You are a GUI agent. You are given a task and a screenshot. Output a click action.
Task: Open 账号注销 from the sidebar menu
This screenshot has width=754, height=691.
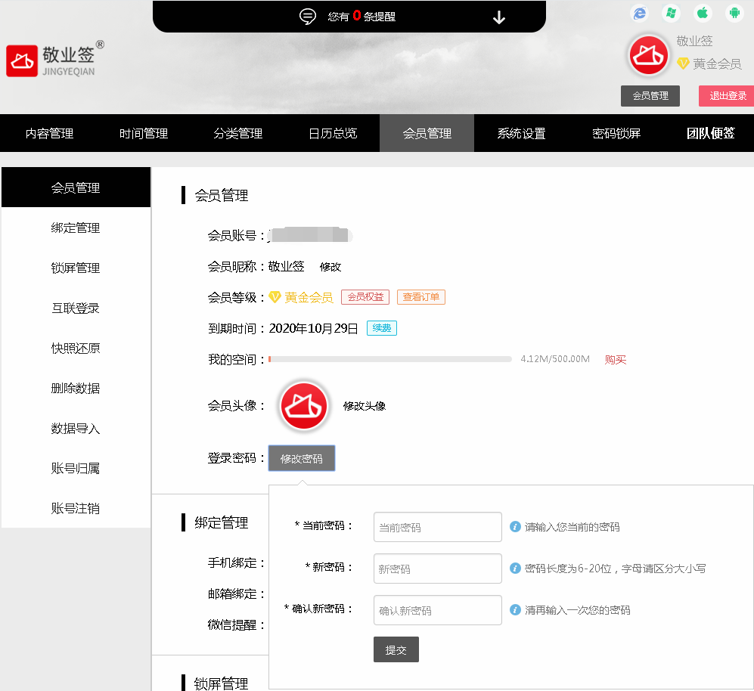click(x=76, y=508)
